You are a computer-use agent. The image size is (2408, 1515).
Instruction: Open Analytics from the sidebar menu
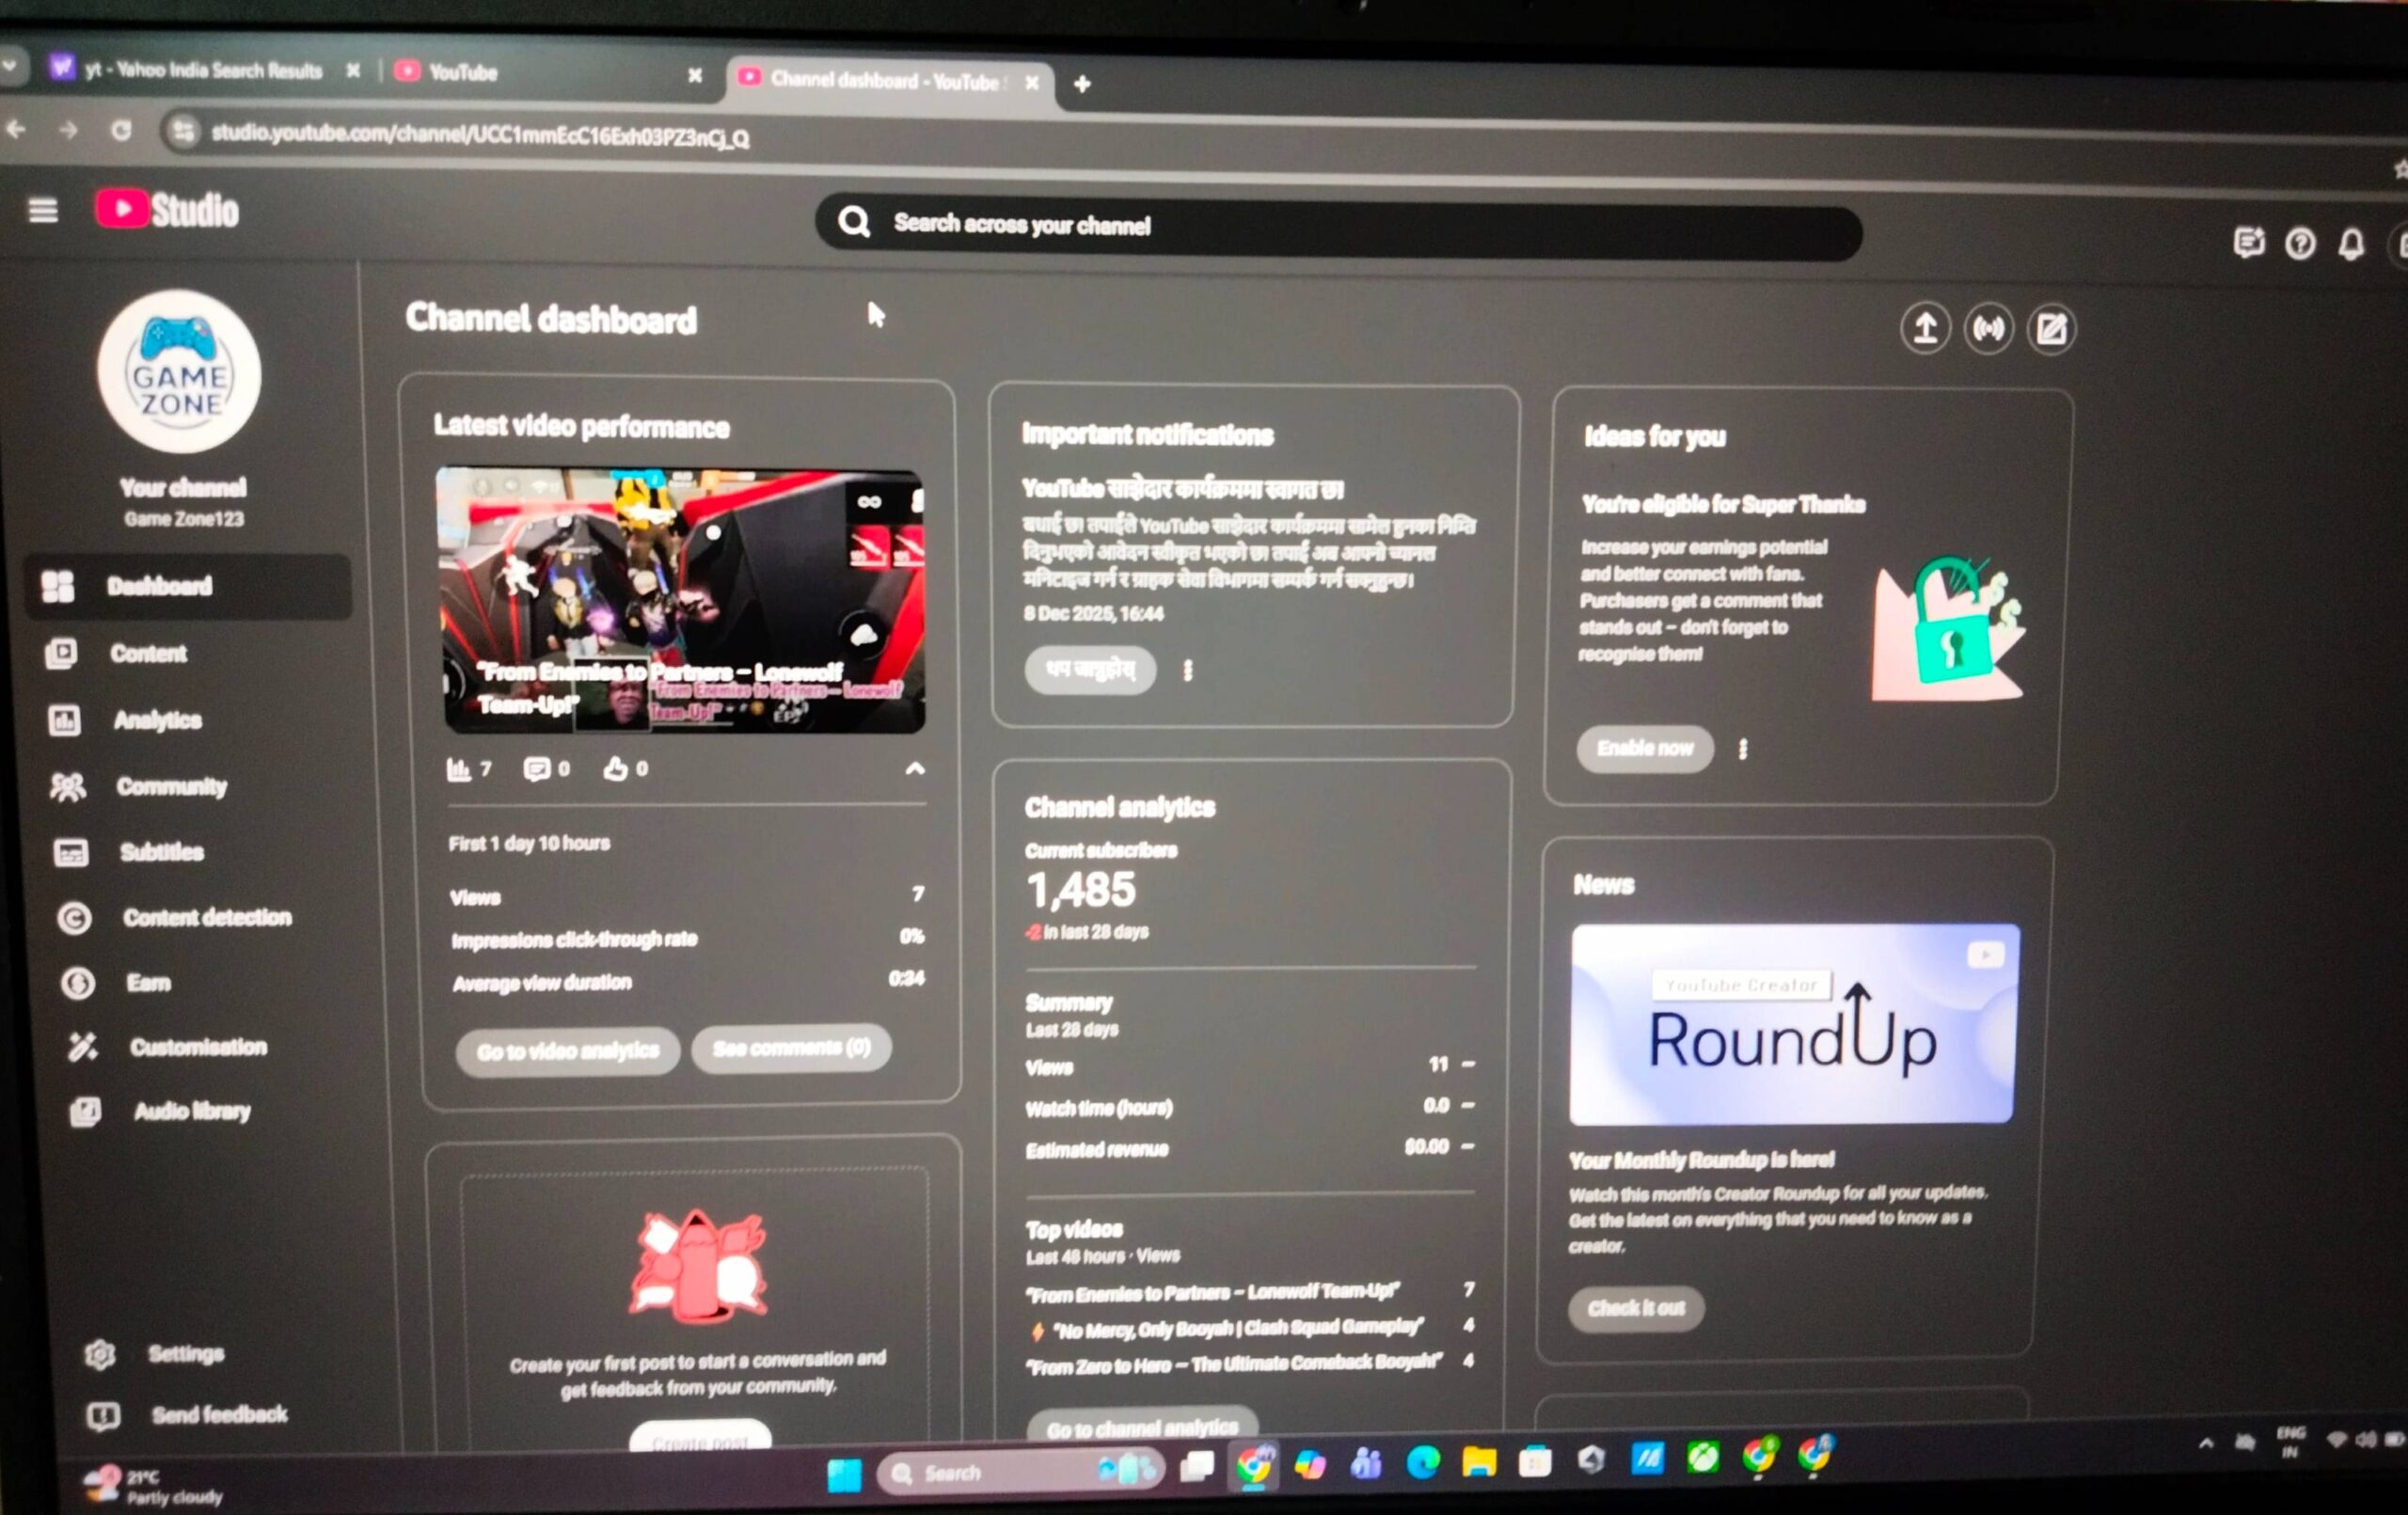157,721
